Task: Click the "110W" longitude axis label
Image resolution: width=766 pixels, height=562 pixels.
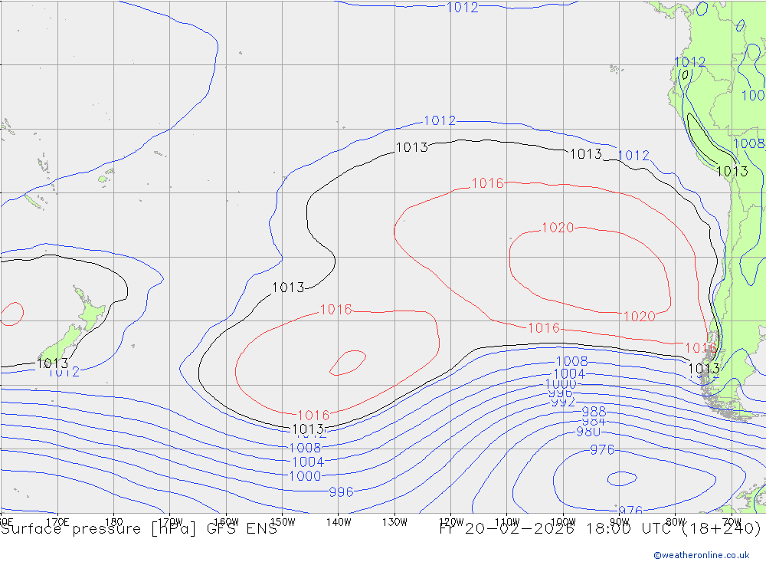Action: [x=507, y=522]
